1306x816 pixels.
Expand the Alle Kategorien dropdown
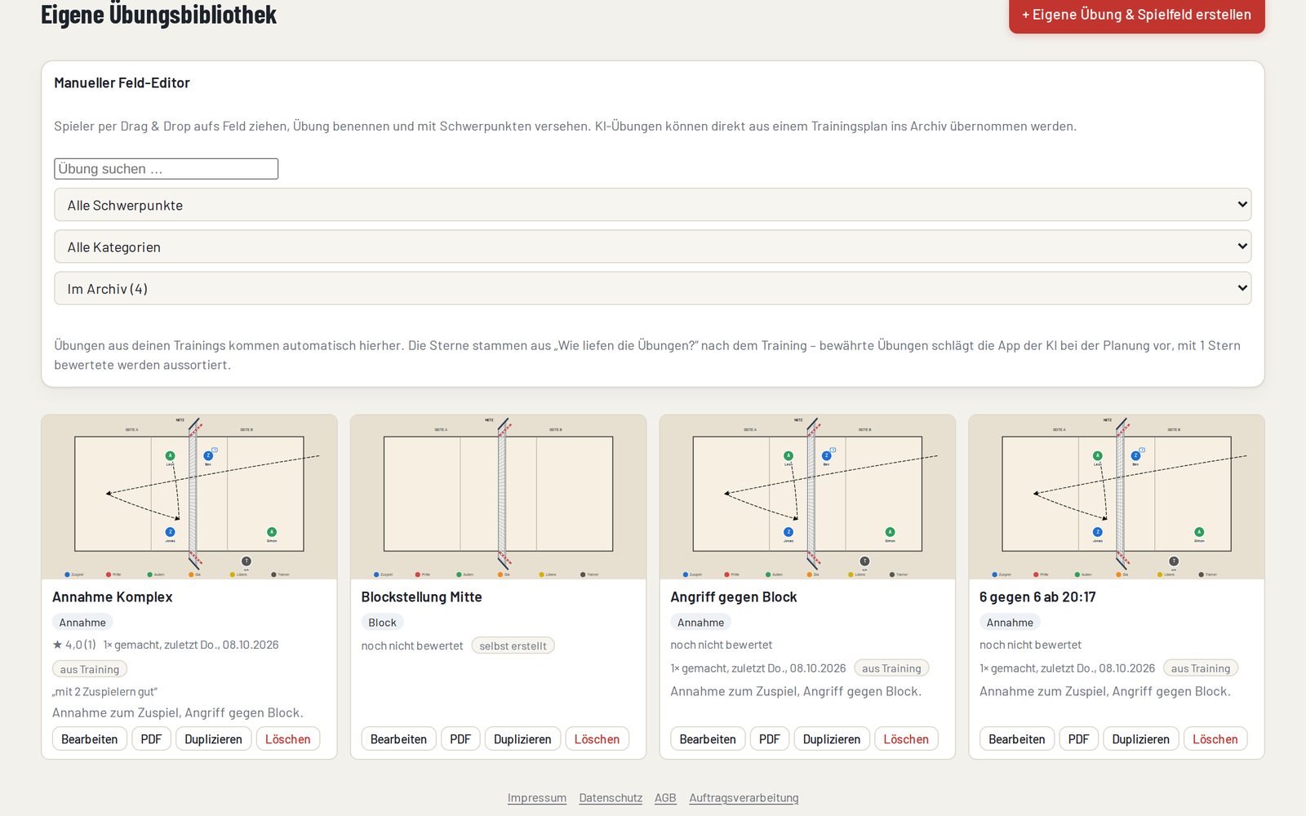(653, 246)
